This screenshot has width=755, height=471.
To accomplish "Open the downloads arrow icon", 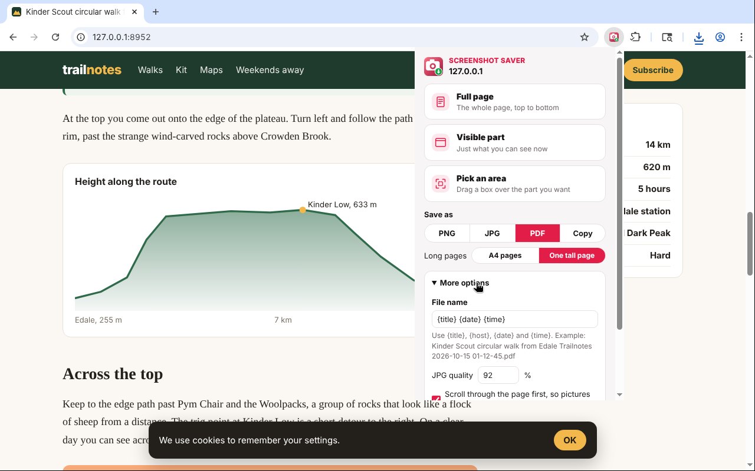I will (699, 38).
